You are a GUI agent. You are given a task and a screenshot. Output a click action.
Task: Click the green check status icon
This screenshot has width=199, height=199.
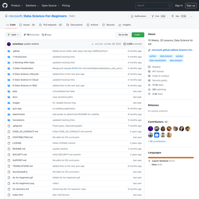click(x=93, y=44)
